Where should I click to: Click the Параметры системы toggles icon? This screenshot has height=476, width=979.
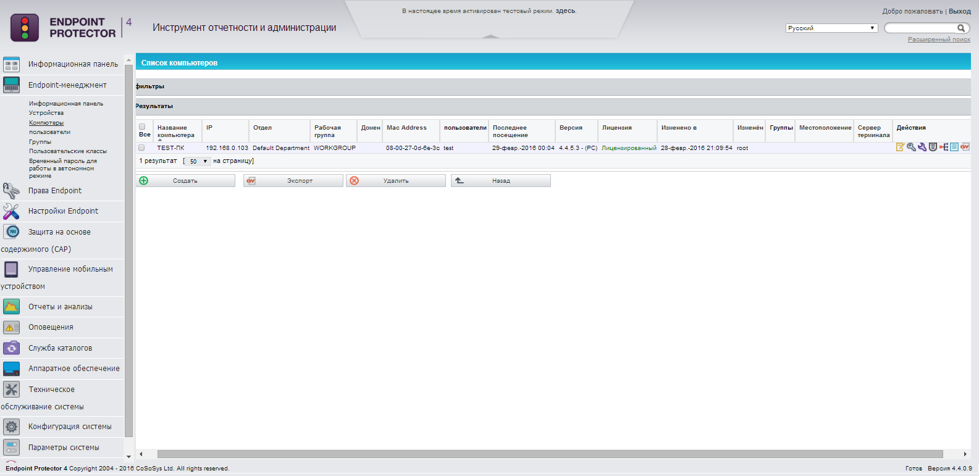pos(11,448)
